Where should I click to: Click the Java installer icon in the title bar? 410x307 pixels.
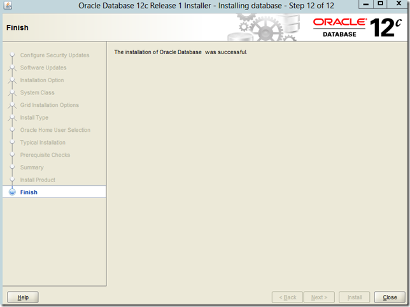8,5
